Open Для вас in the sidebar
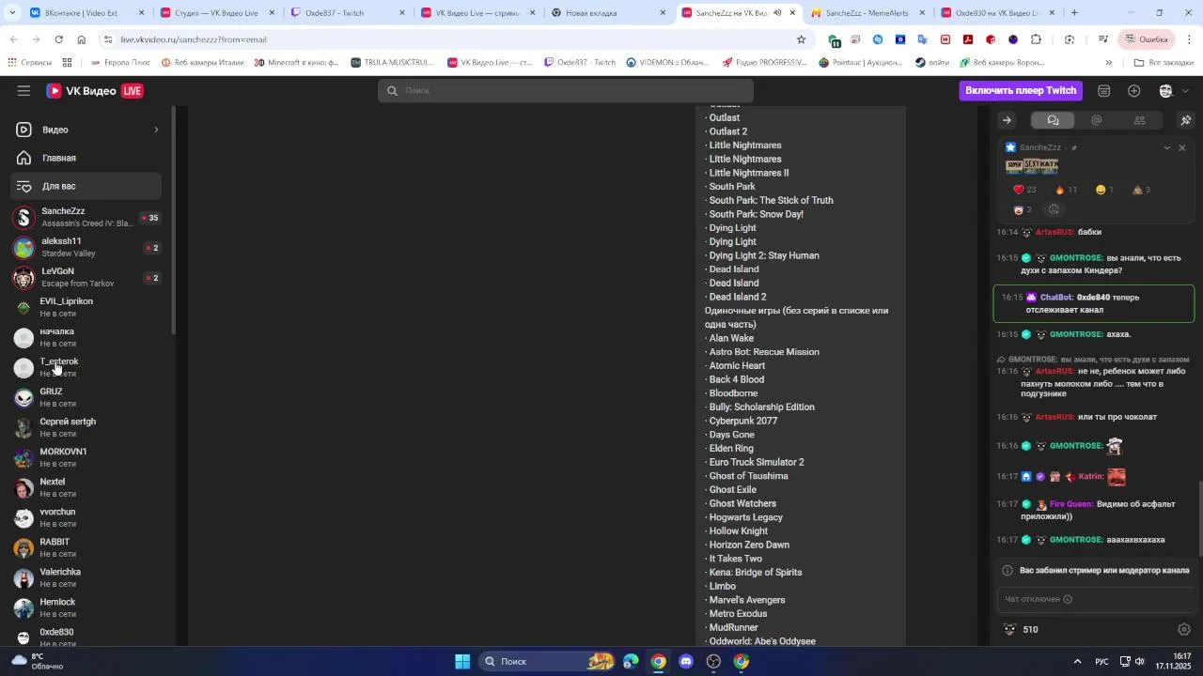Viewport: 1203px width, 676px height. 86,186
